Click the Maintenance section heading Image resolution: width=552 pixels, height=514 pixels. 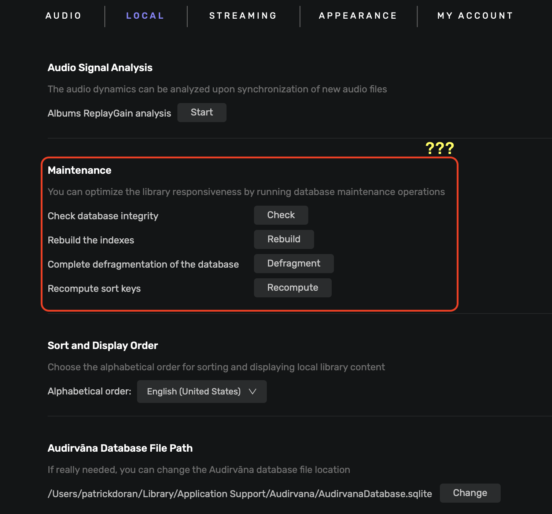[80, 170]
